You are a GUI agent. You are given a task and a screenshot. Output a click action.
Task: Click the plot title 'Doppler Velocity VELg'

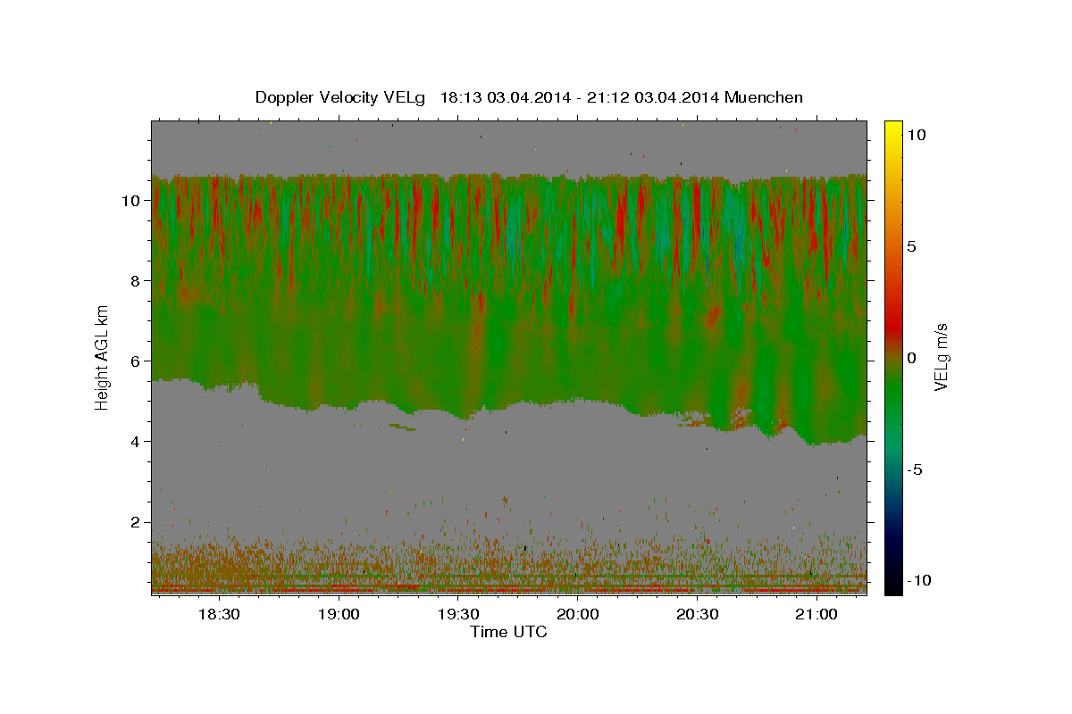pyautogui.click(x=341, y=97)
